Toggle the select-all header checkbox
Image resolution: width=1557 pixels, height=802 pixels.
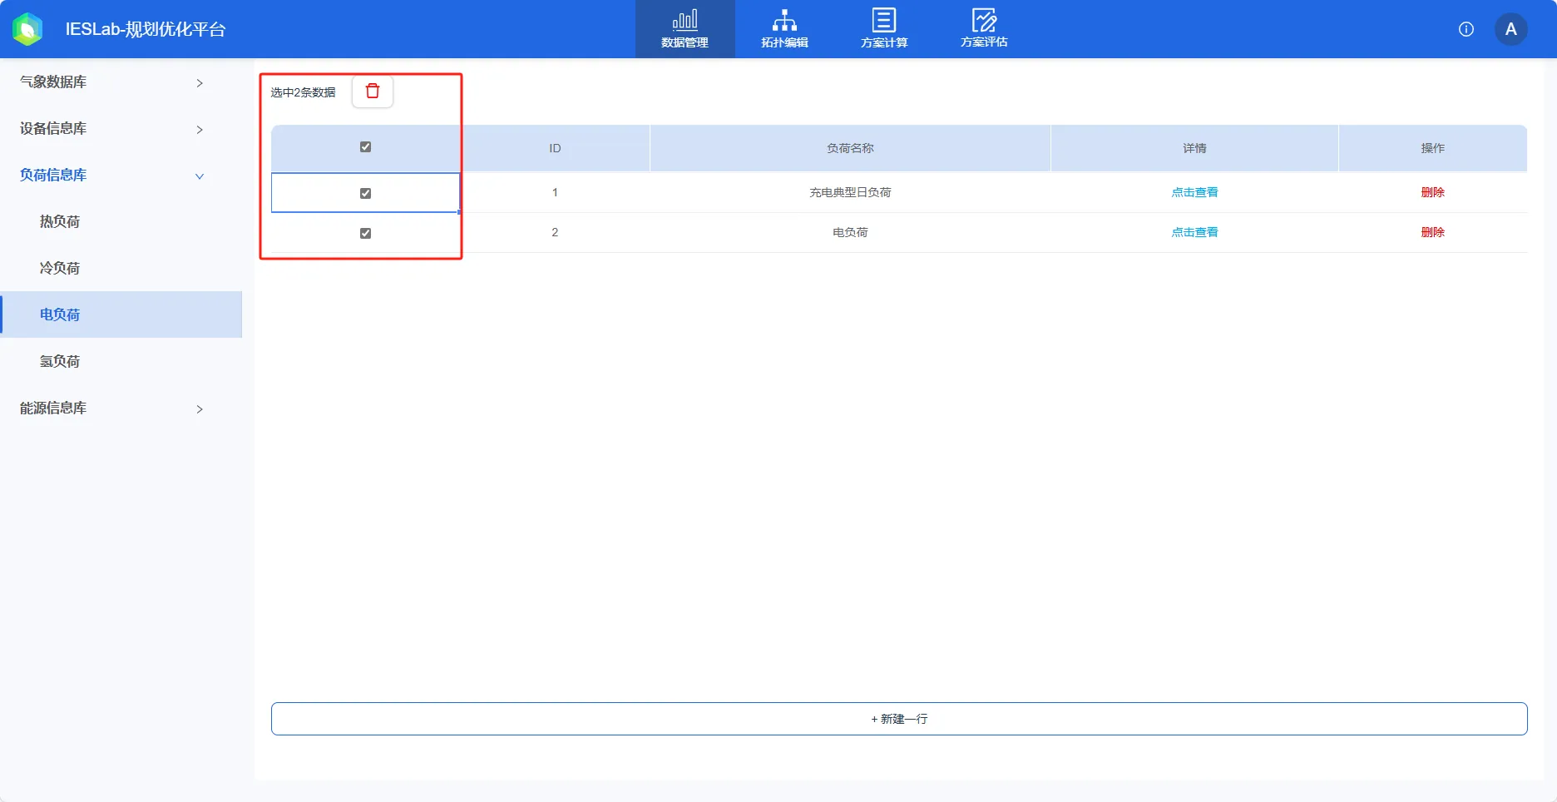coord(365,147)
